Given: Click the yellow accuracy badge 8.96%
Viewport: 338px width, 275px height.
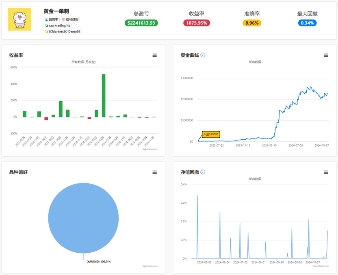Looking at the screenshot, I should pos(252,23).
